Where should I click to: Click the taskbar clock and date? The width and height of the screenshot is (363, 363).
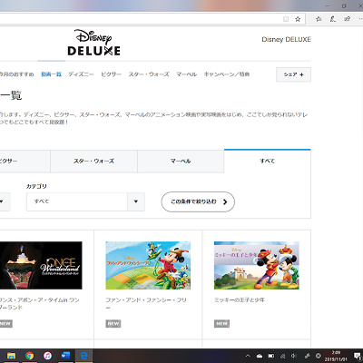(x=336, y=356)
